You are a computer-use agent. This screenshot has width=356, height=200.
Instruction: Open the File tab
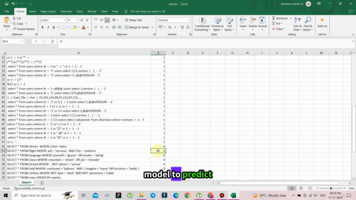[7, 11]
